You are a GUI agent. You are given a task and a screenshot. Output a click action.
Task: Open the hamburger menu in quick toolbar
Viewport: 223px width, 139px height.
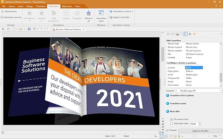click(3, 29)
